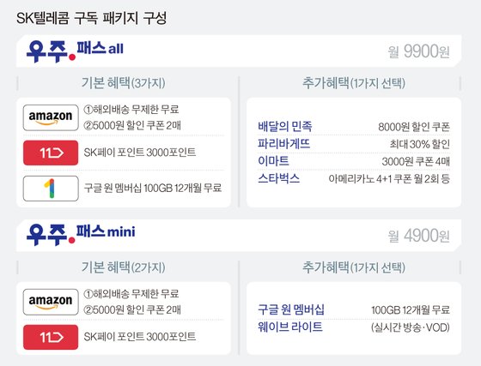
Task: Choose the 이마트 coupon benefit
Action: [x=354, y=161]
